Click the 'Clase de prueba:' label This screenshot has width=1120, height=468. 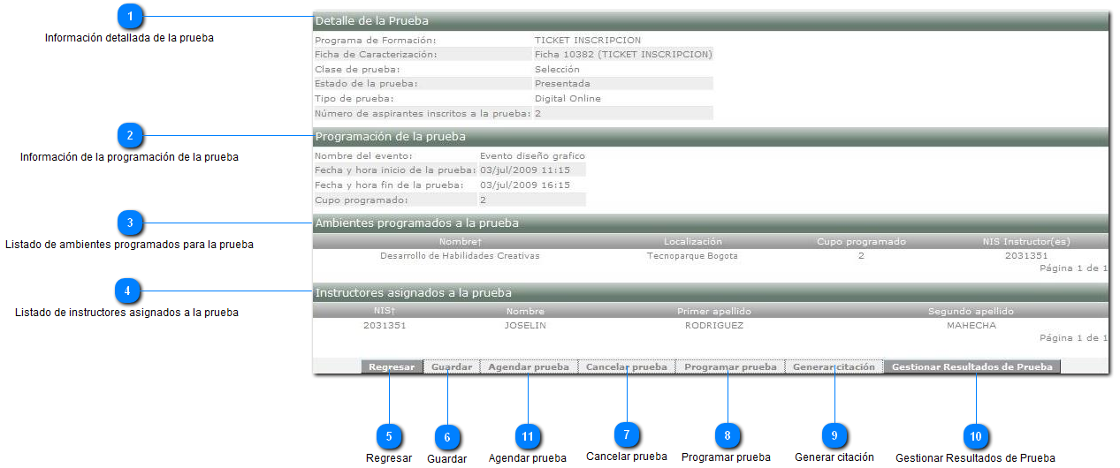[x=357, y=70]
